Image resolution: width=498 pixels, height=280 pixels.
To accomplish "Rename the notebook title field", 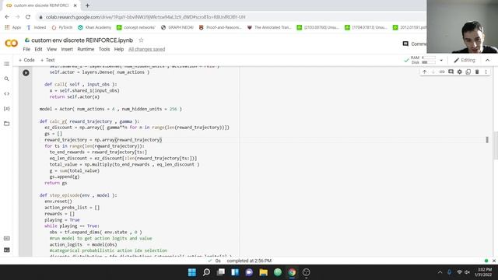I will tap(82, 40).
